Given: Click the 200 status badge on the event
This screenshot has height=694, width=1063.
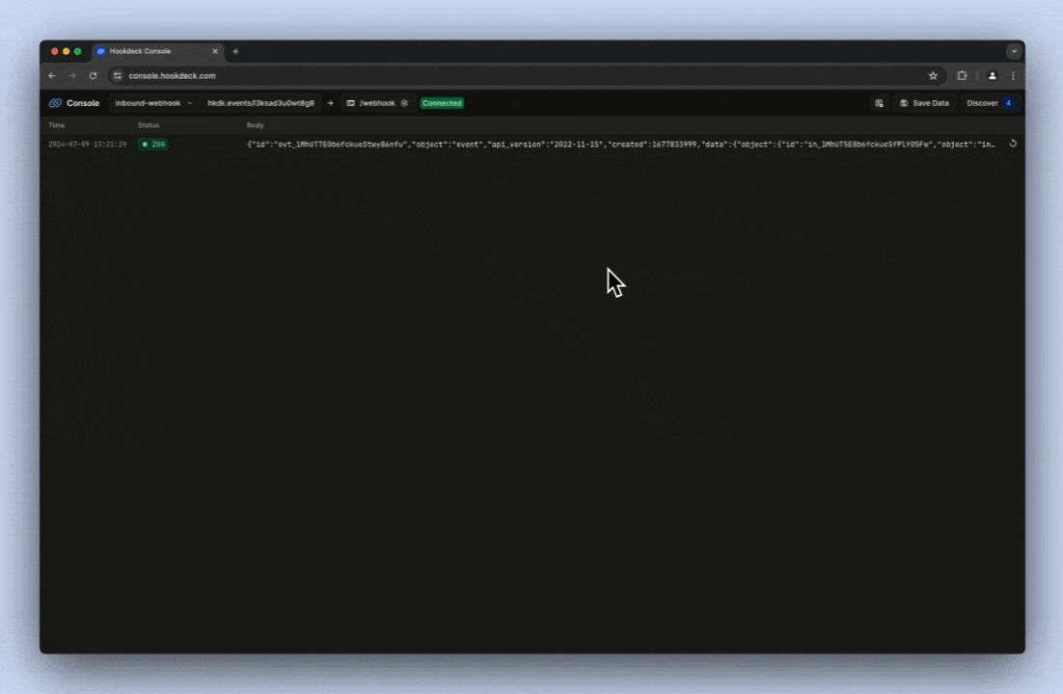Looking at the screenshot, I should [152, 144].
